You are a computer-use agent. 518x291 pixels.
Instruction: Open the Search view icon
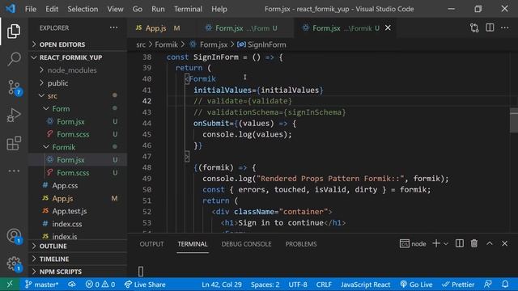click(x=14, y=59)
